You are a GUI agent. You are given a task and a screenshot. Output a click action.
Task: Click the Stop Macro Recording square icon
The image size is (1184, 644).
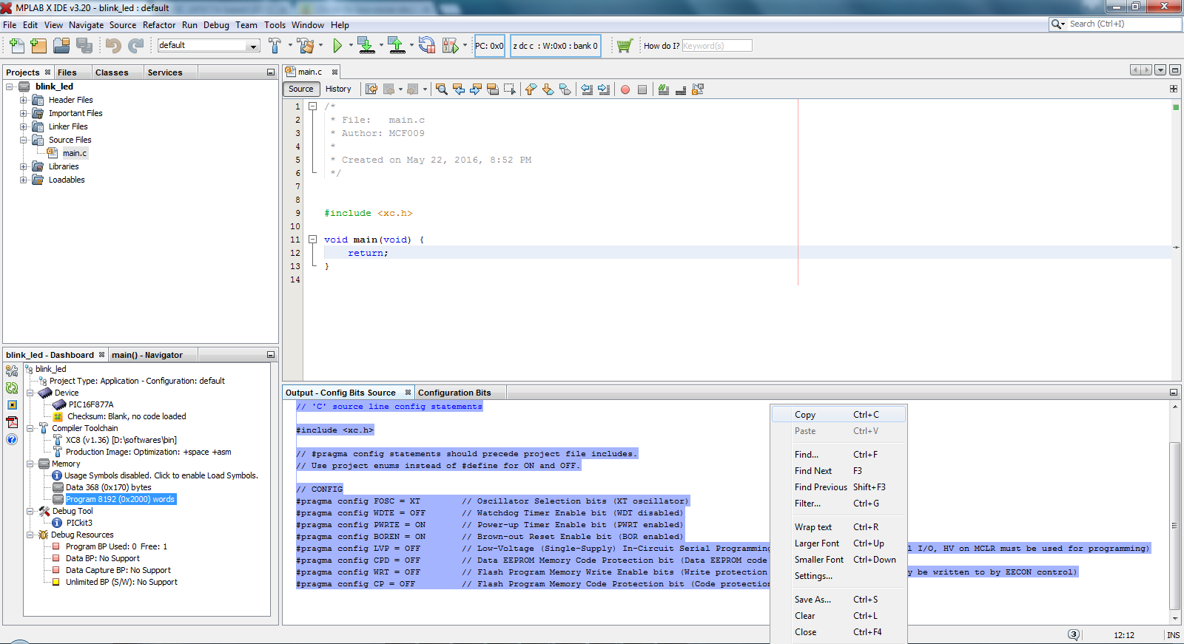642,89
